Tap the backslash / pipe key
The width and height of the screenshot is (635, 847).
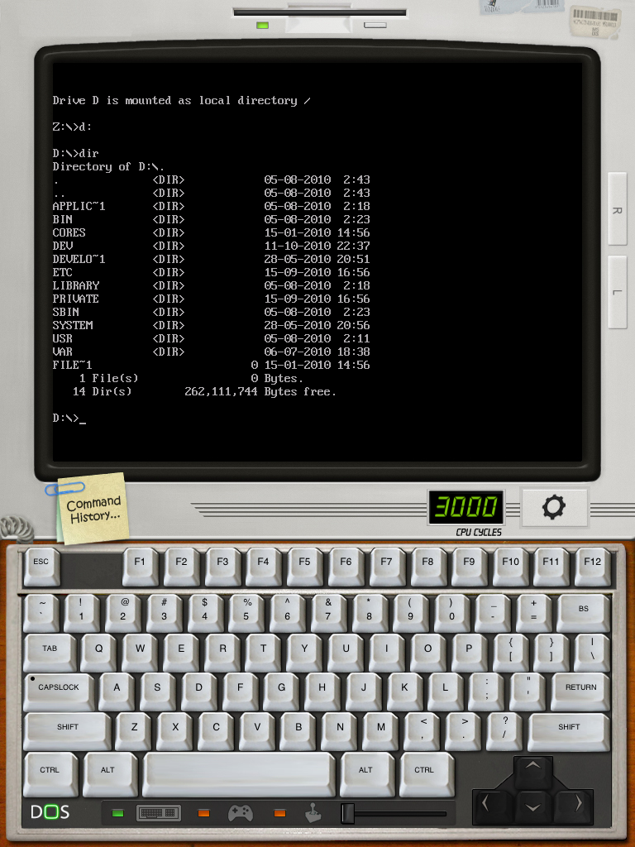click(592, 652)
